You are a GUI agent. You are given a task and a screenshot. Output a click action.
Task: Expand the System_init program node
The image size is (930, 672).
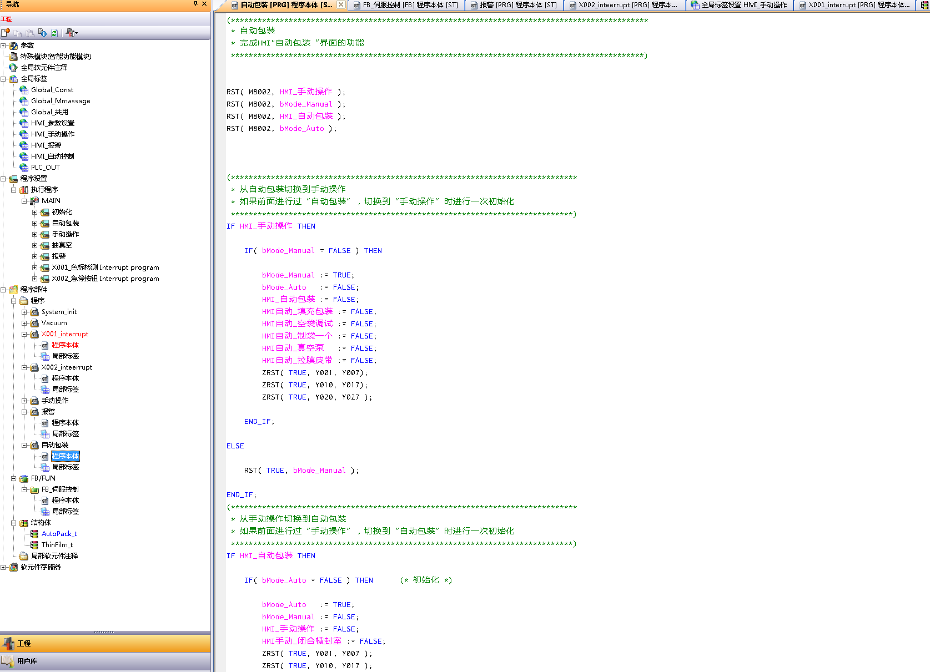coord(24,312)
